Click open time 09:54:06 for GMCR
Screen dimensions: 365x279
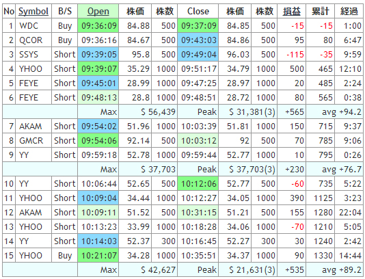click(98, 140)
